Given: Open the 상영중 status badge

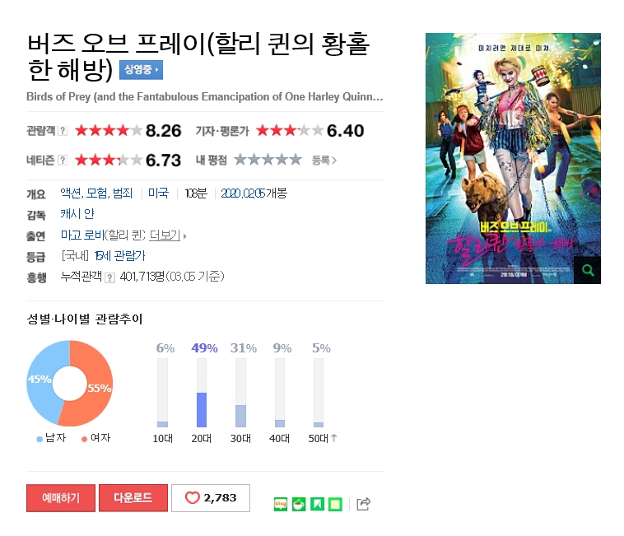Looking at the screenshot, I should click(x=142, y=71).
